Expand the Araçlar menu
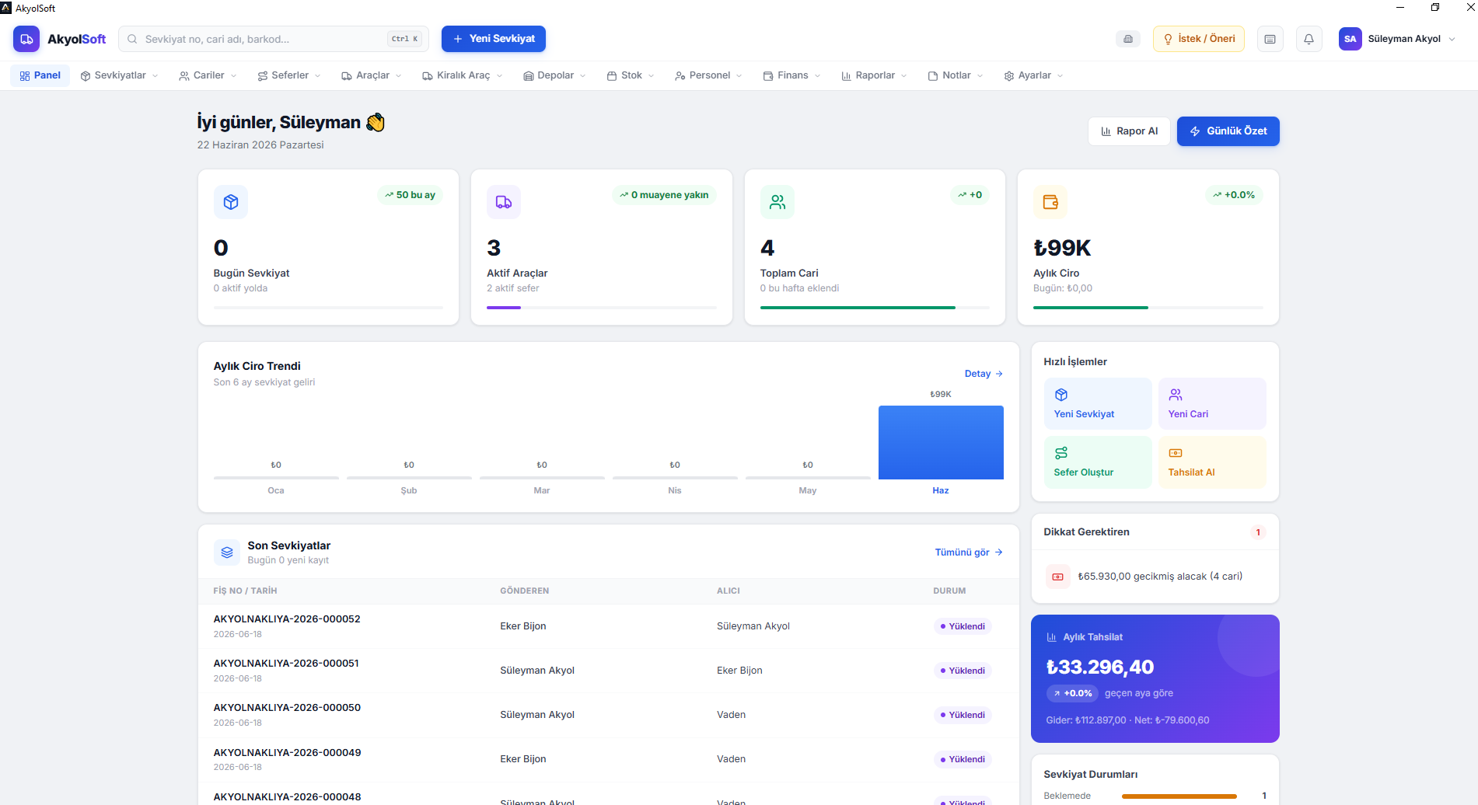 click(x=372, y=75)
